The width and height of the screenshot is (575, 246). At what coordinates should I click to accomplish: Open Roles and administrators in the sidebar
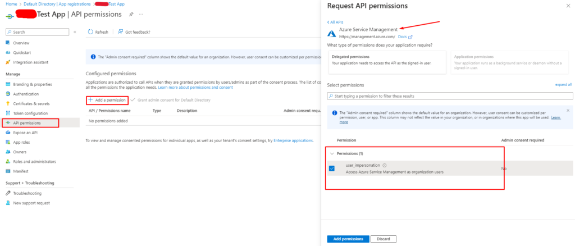[x=34, y=162]
